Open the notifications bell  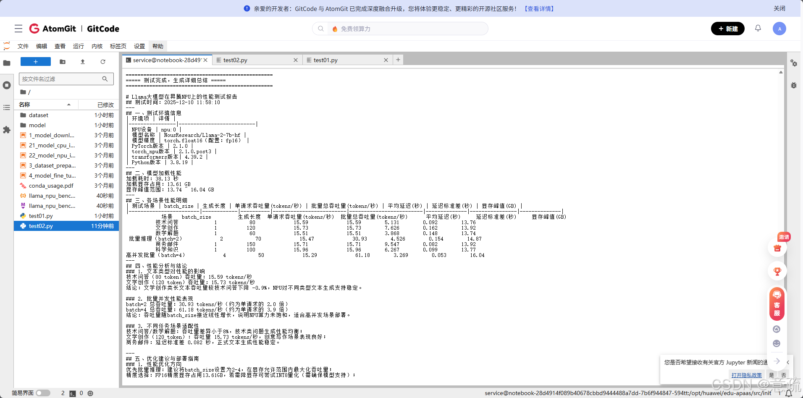[x=758, y=28]
